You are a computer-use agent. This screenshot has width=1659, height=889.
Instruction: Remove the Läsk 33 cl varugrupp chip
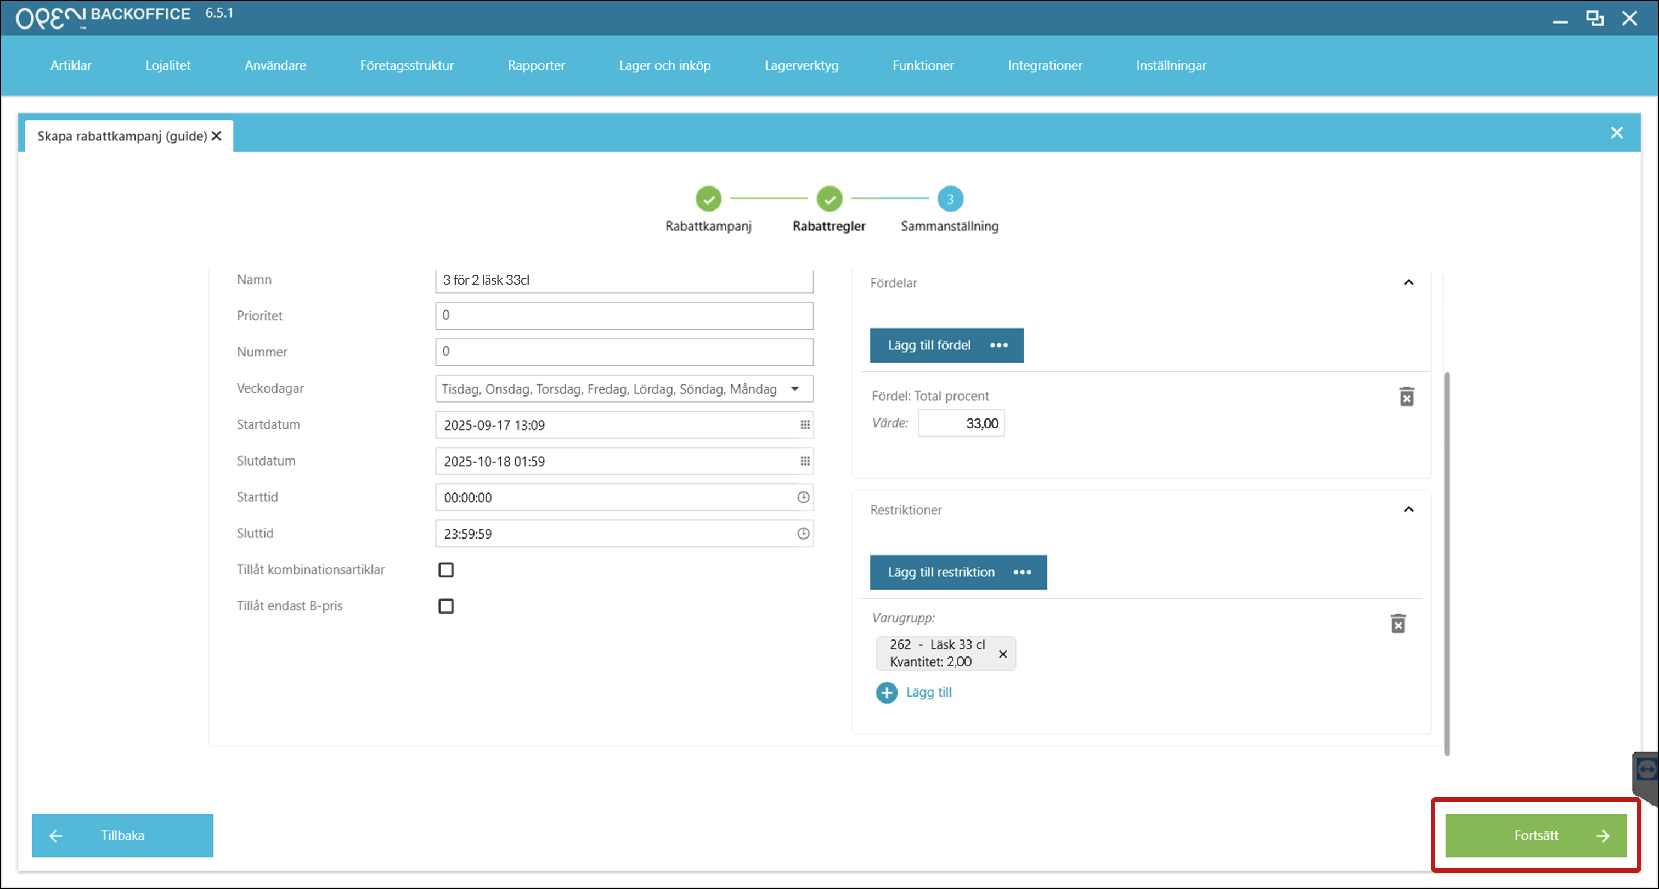click(x=1002, y=654)
